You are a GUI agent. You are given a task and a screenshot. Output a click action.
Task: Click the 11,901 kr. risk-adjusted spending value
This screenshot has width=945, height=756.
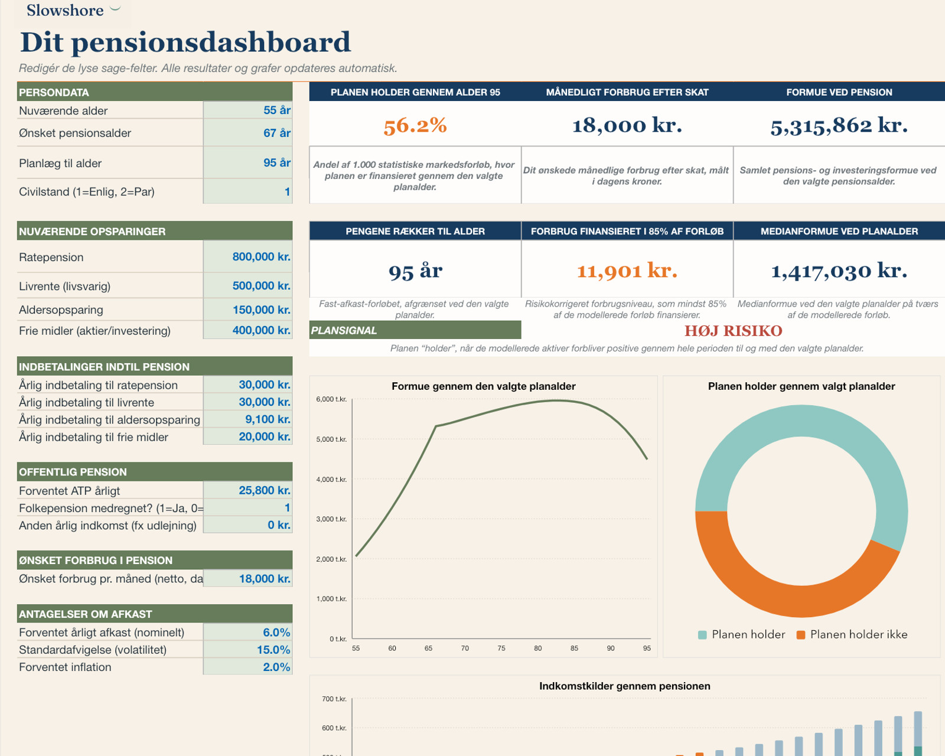(x=627, y=271)
